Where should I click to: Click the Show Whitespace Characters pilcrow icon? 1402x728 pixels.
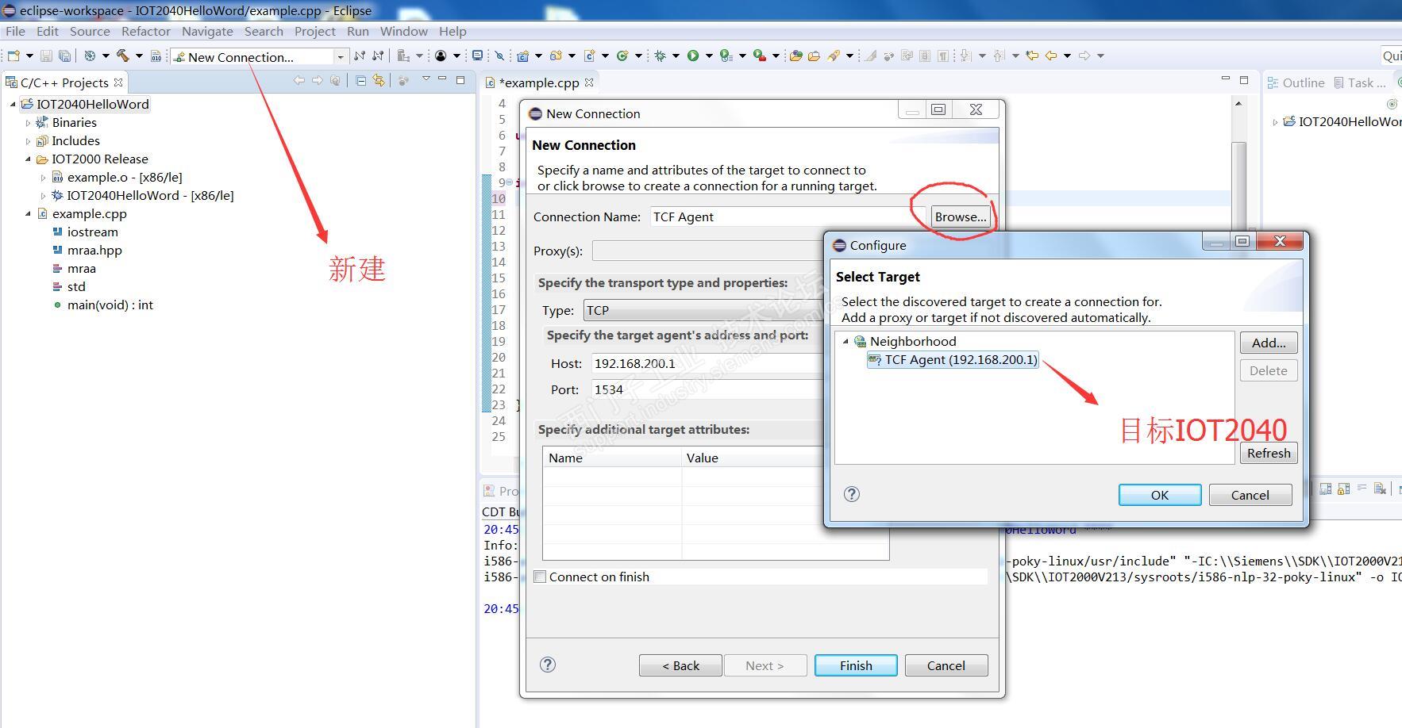[942, 56]
